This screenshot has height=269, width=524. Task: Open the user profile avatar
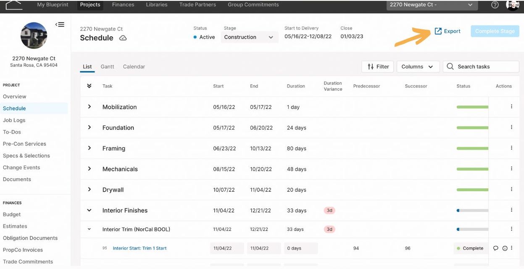513,5
